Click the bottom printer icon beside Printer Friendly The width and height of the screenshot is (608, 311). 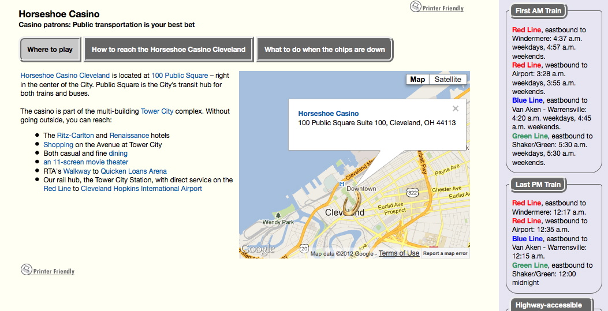[x=27, y=269]
